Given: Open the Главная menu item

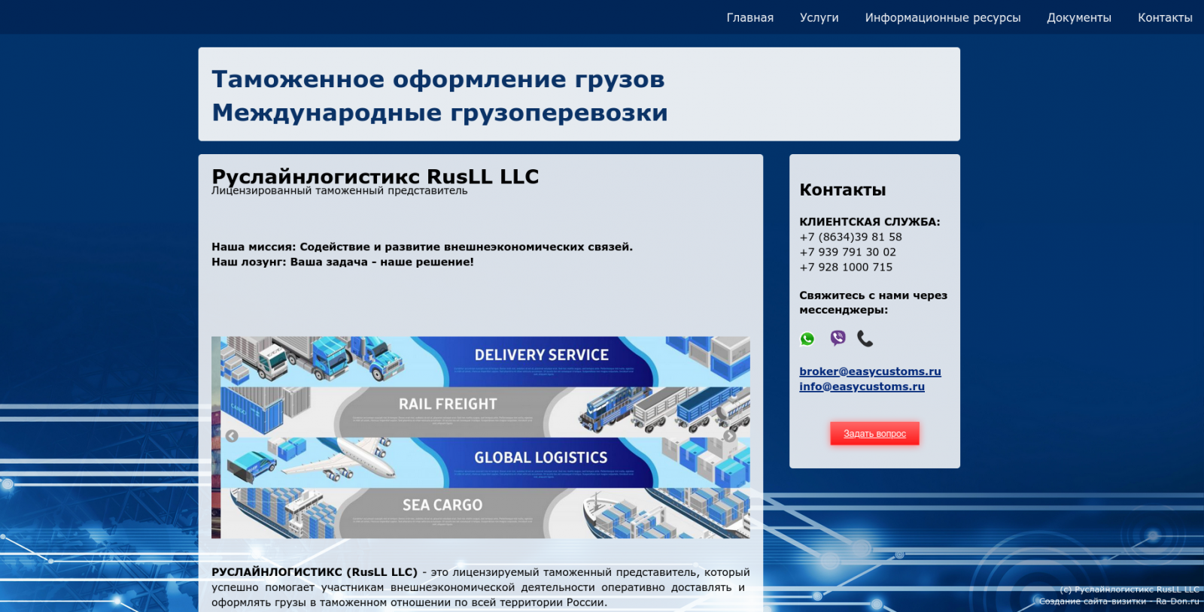Looking at the screenshot, I should (x=749, y=17).
